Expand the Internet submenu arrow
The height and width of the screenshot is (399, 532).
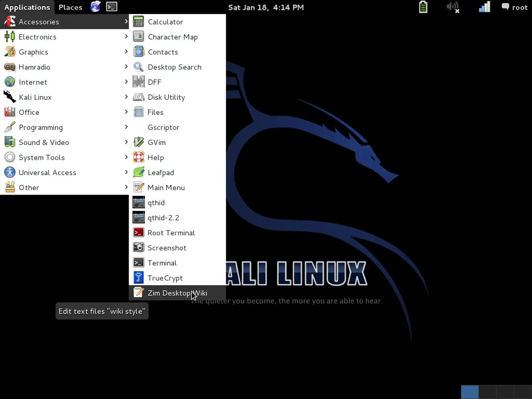(x=126, y=82)
